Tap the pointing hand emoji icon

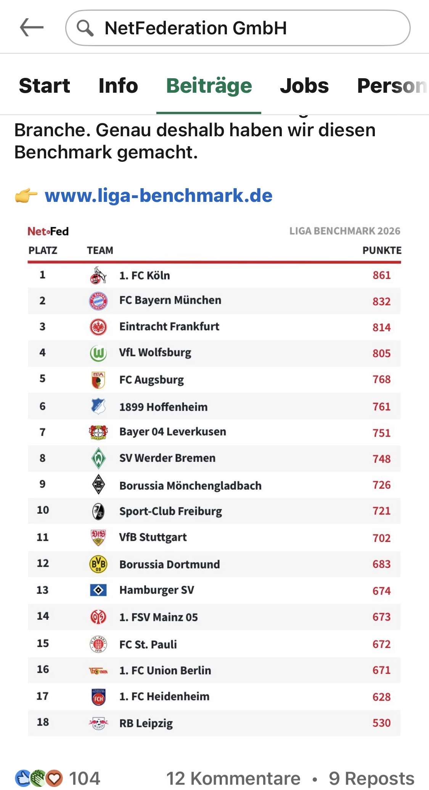26,196
